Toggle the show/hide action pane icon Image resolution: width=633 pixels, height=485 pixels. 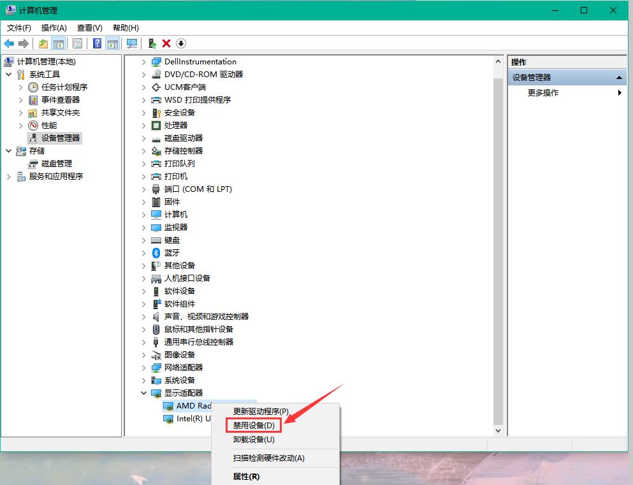point(113,43)
